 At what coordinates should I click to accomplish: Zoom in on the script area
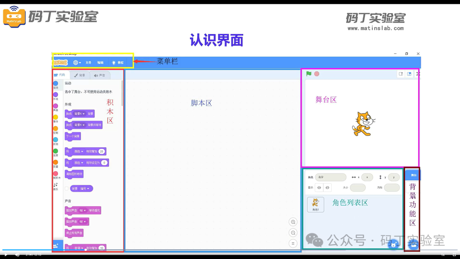pyautogui.click(x=293, y=222)
